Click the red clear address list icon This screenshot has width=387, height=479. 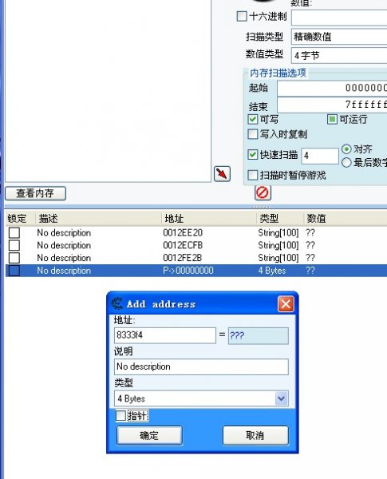[x=263, y=192]
